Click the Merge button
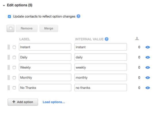 click(49, 28)
